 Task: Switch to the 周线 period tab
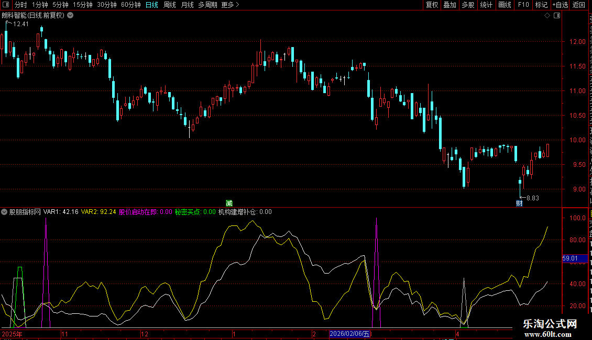170,5
